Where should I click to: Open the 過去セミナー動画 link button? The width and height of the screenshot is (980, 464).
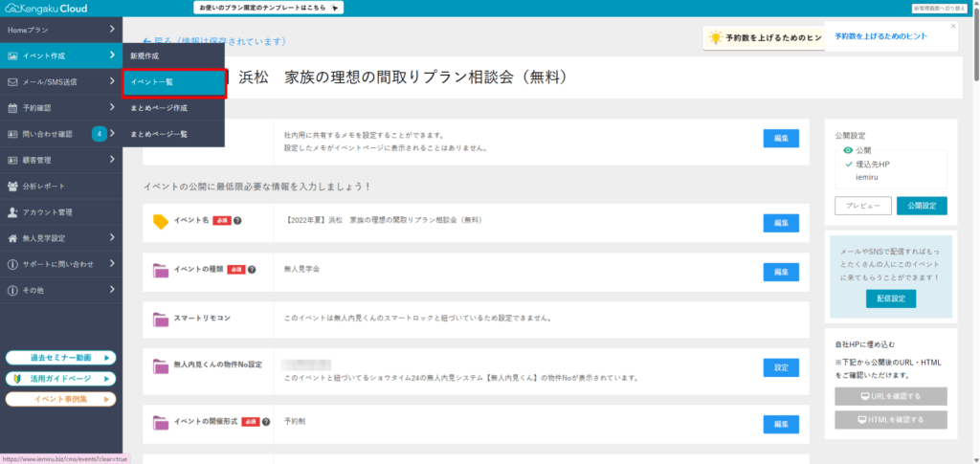point(60,358)
